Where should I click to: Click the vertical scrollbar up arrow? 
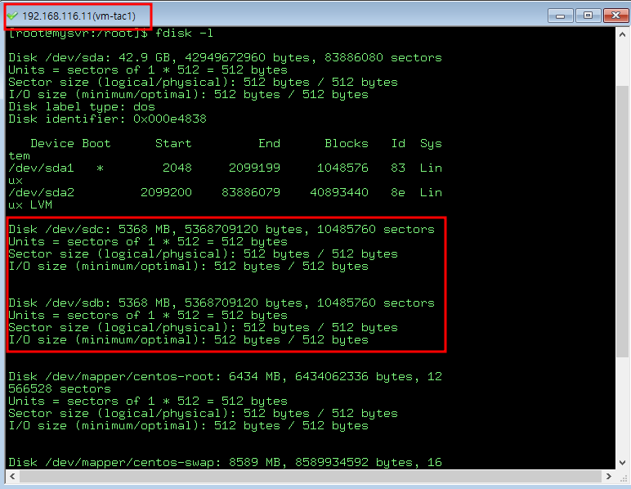coord(622,35)
